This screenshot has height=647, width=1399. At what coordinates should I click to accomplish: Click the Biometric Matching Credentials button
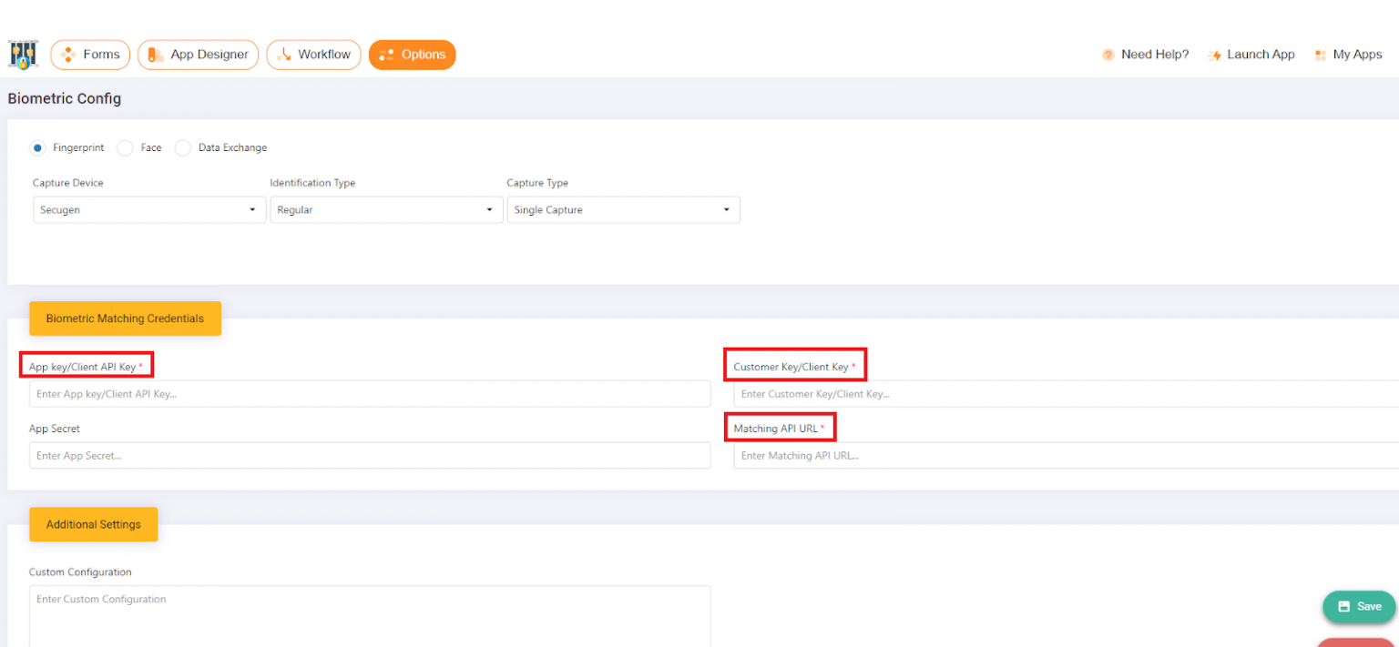pos(125,318)
